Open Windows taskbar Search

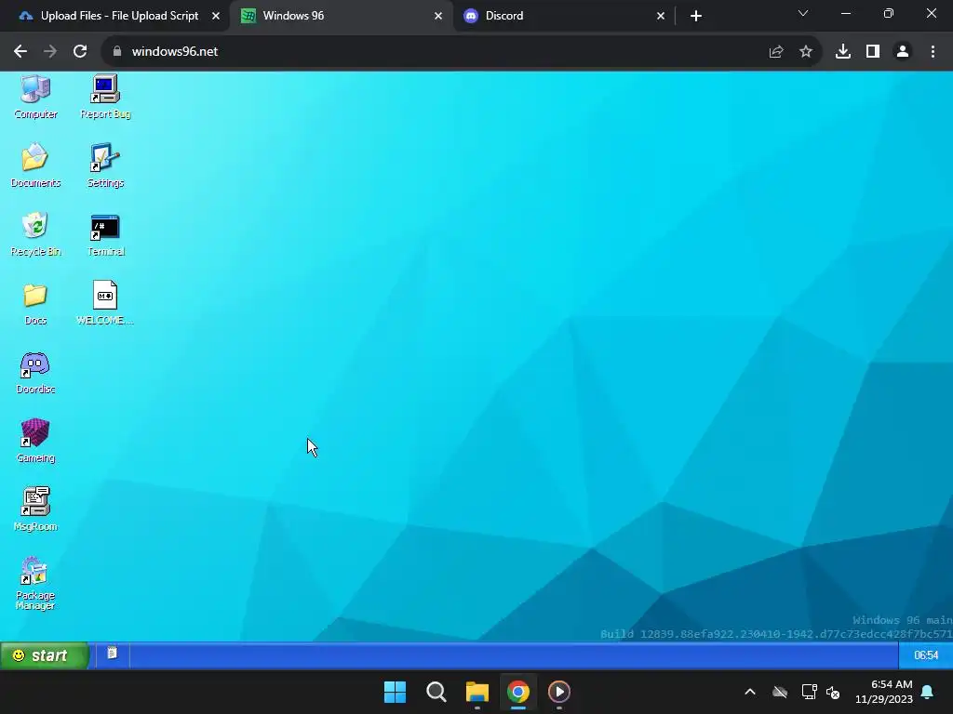point(436,692)
